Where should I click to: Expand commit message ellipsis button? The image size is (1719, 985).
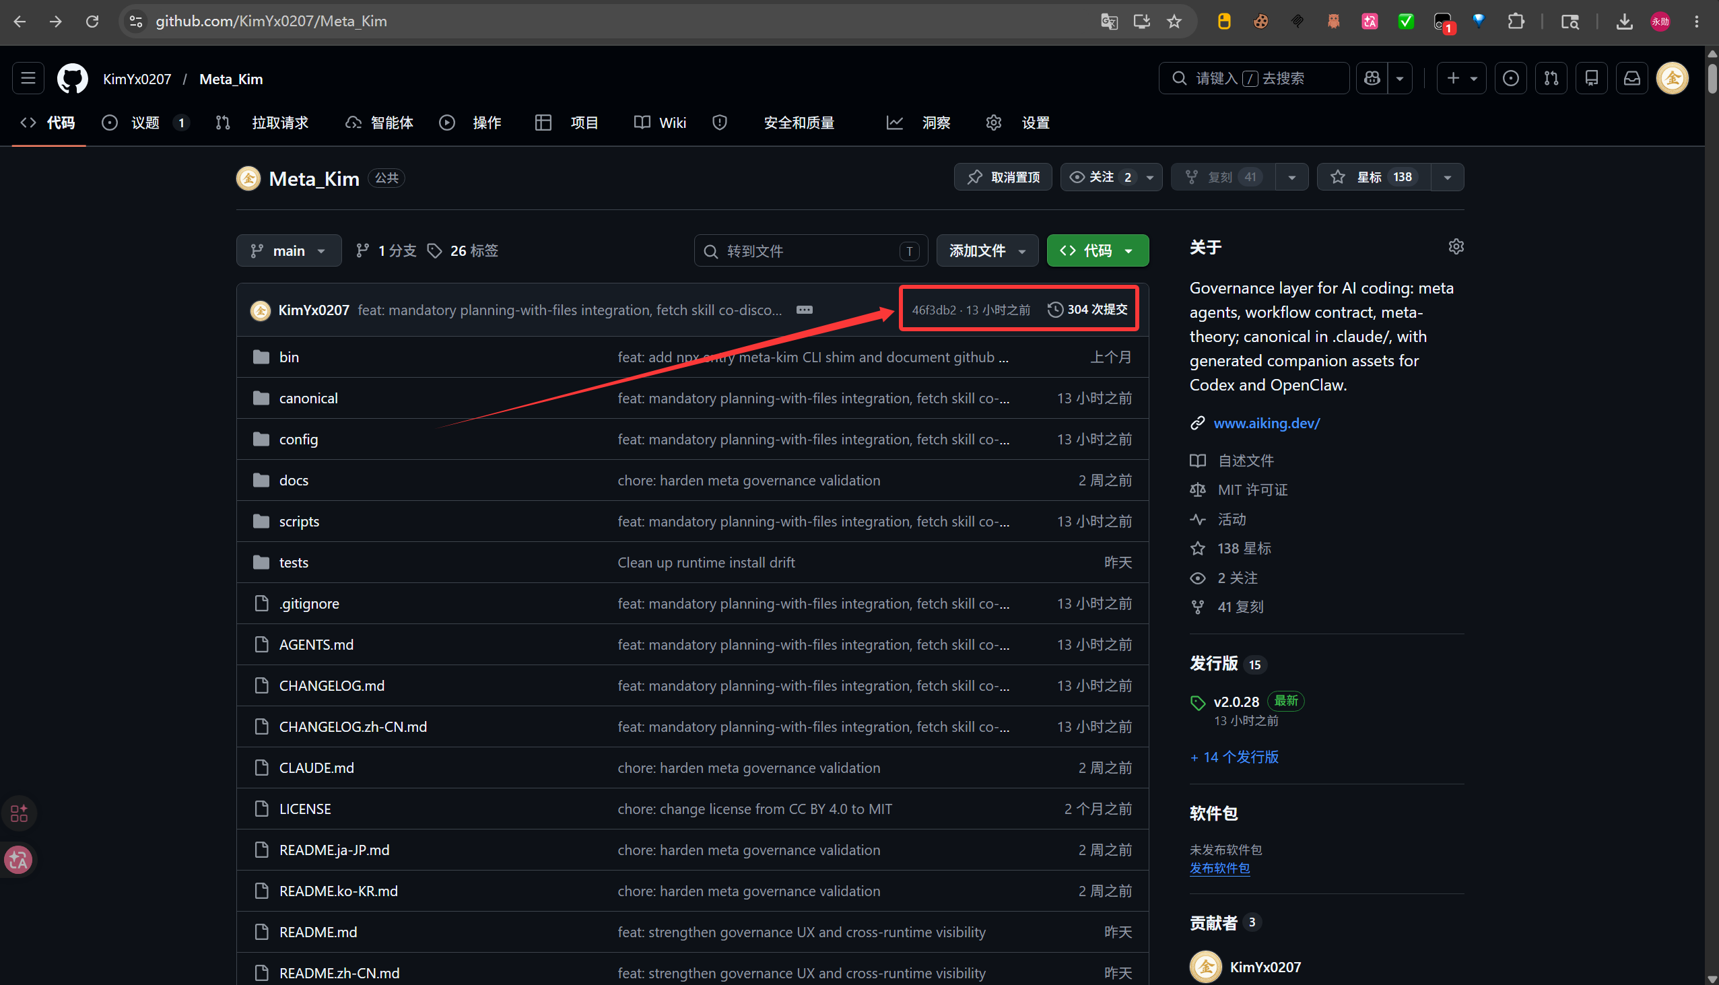(805, 310)
